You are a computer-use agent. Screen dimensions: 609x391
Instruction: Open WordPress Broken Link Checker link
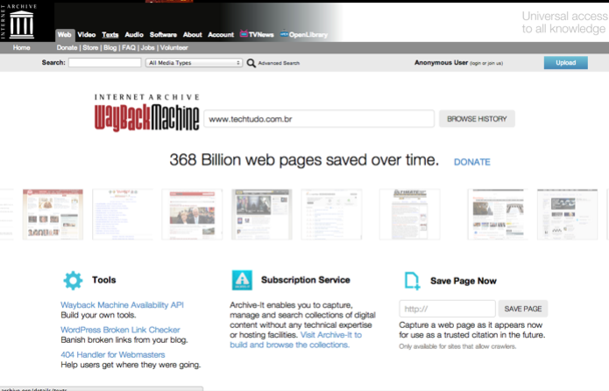pyautogui.click(x=120, y=330)
